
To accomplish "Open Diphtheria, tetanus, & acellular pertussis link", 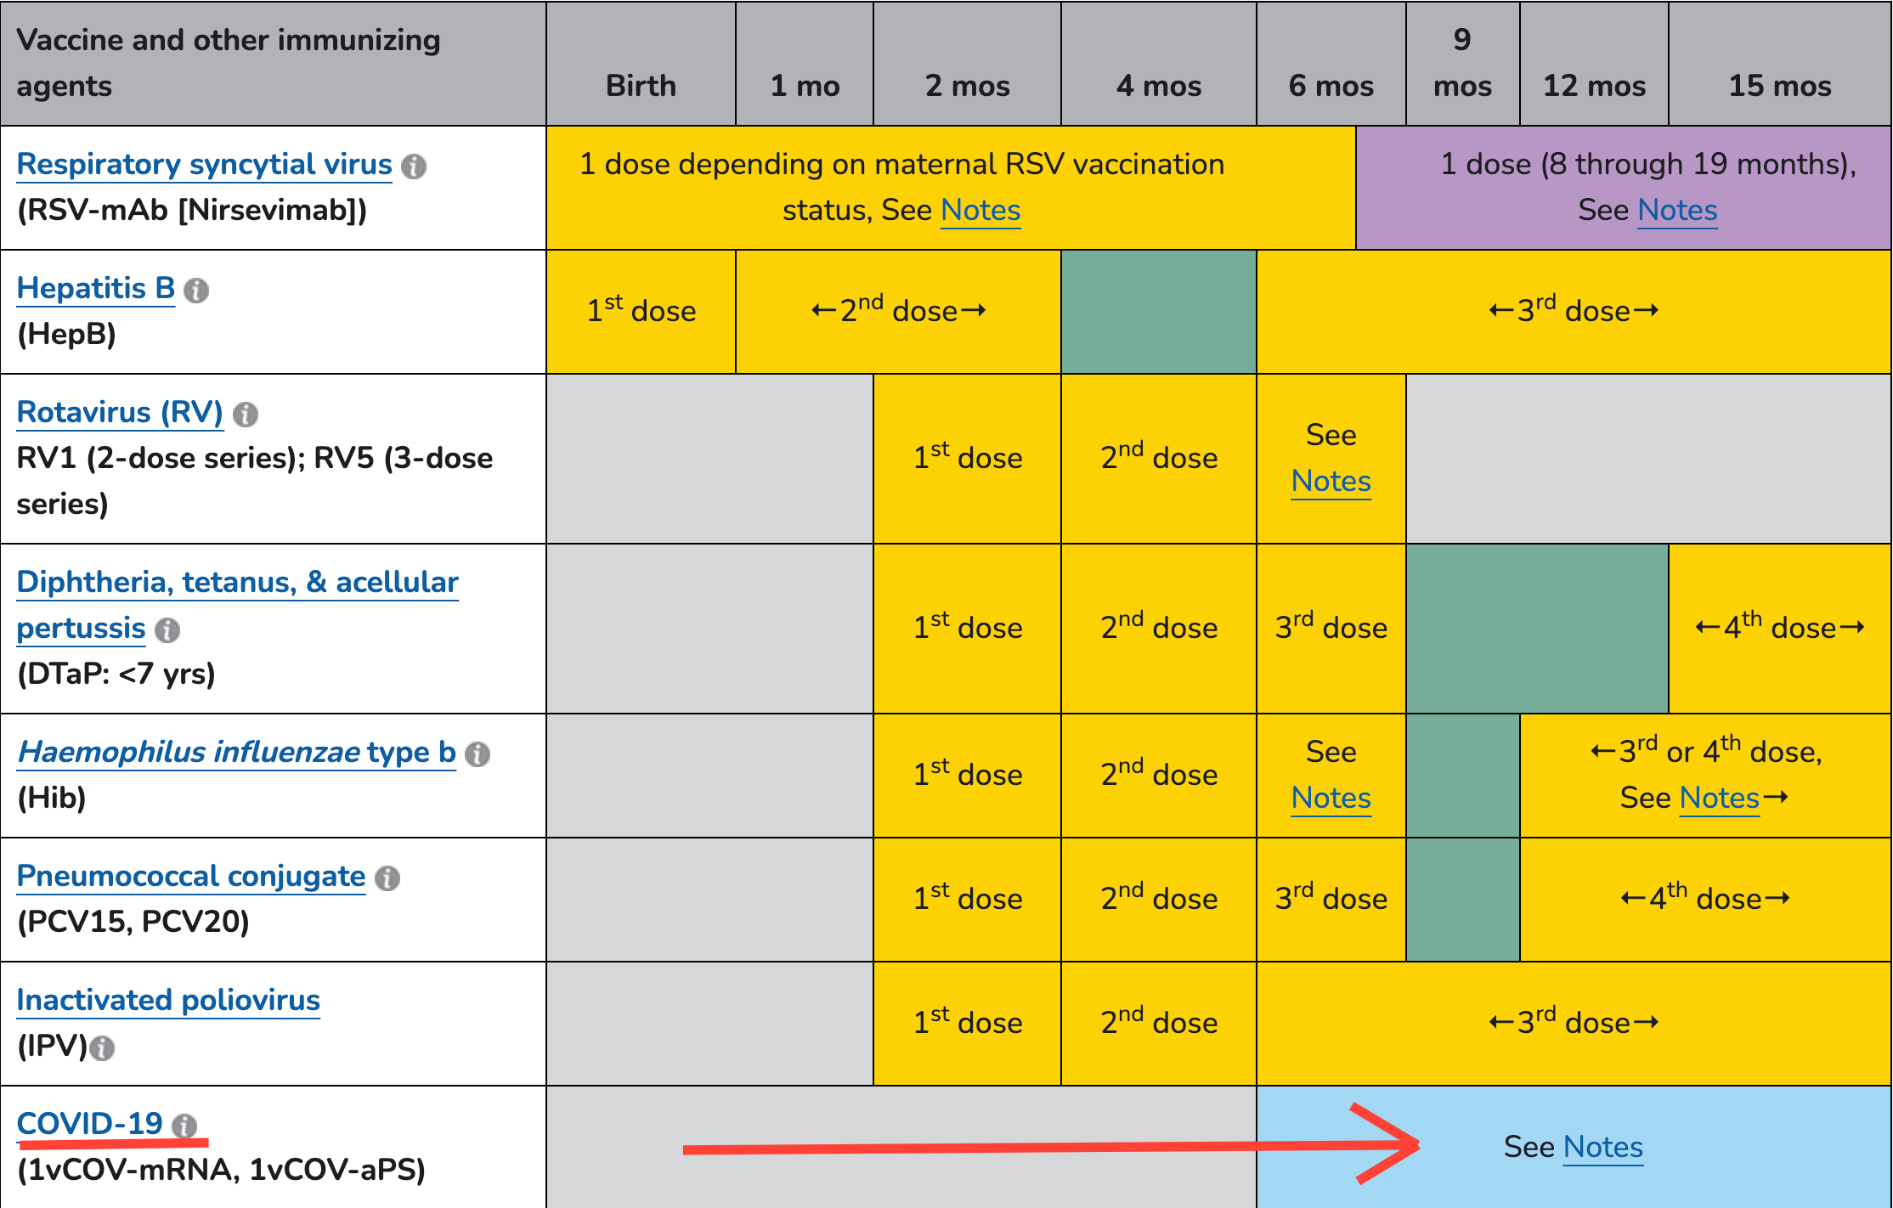I will (x=238, y=605).
